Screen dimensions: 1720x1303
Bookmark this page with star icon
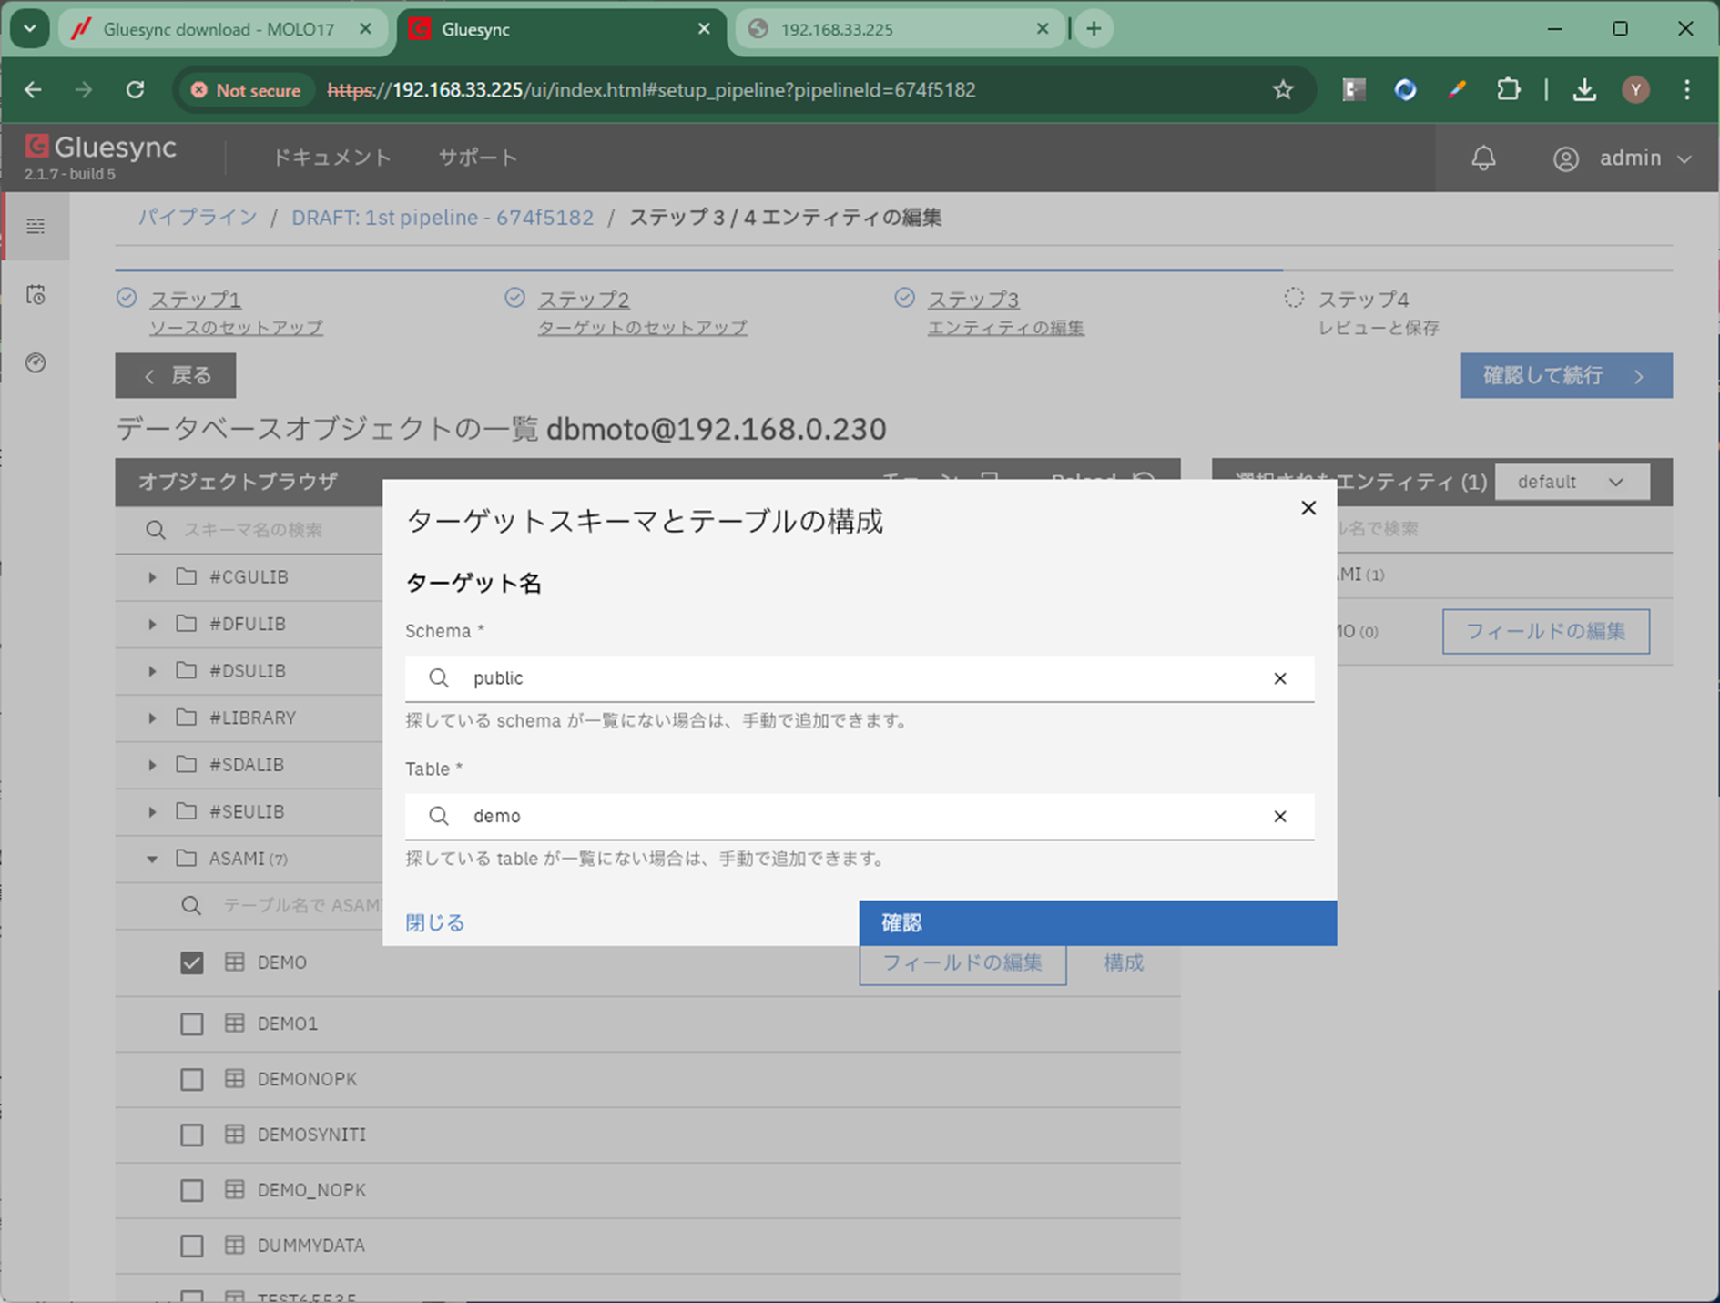[x=1283, y=90]
